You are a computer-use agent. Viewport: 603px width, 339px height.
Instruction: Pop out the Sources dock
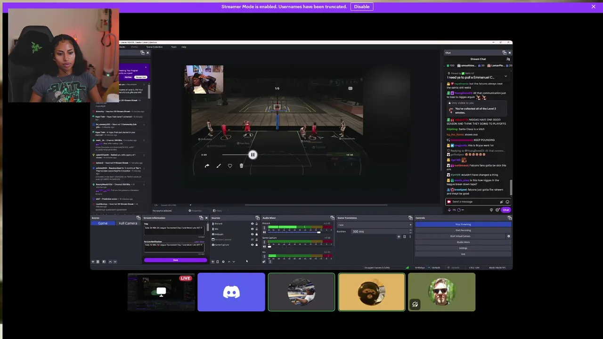click(x=257, y=218)
